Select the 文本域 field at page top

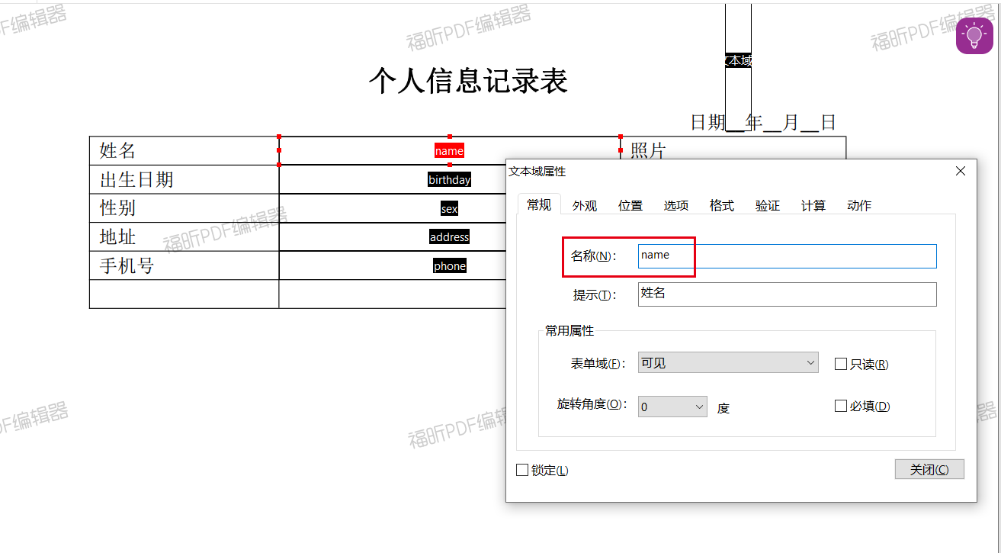coord(738,60)
